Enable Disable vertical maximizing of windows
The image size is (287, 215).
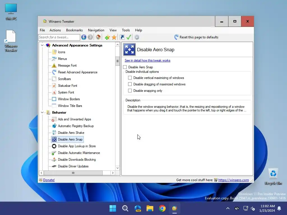(130, 78)
